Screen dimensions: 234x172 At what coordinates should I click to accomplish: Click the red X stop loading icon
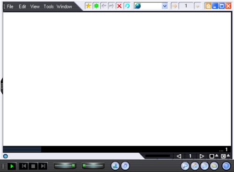tap(119, 6)
